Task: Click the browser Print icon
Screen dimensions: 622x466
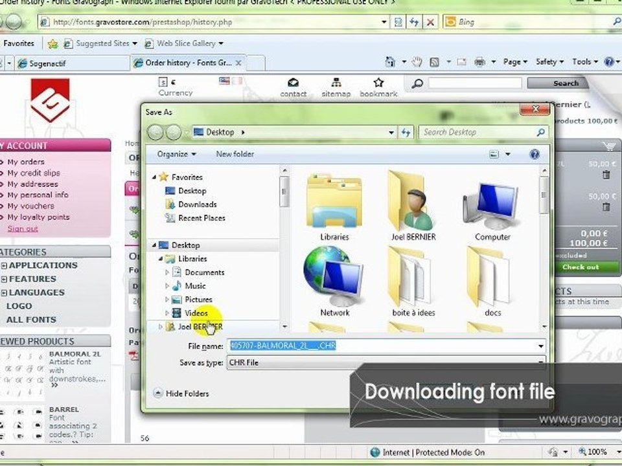Action: pyautogui.click(x=480, y=62)
